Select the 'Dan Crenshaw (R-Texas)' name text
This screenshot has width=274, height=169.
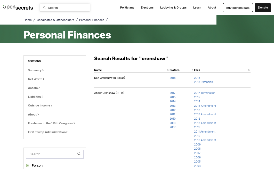click(x=110, y=78)
